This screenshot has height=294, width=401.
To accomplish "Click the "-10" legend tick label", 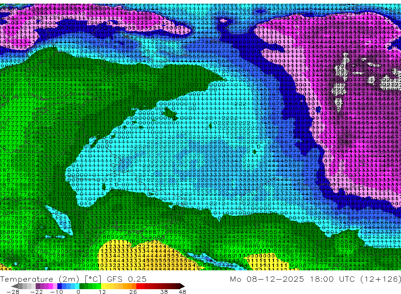I will click(57, 292).
